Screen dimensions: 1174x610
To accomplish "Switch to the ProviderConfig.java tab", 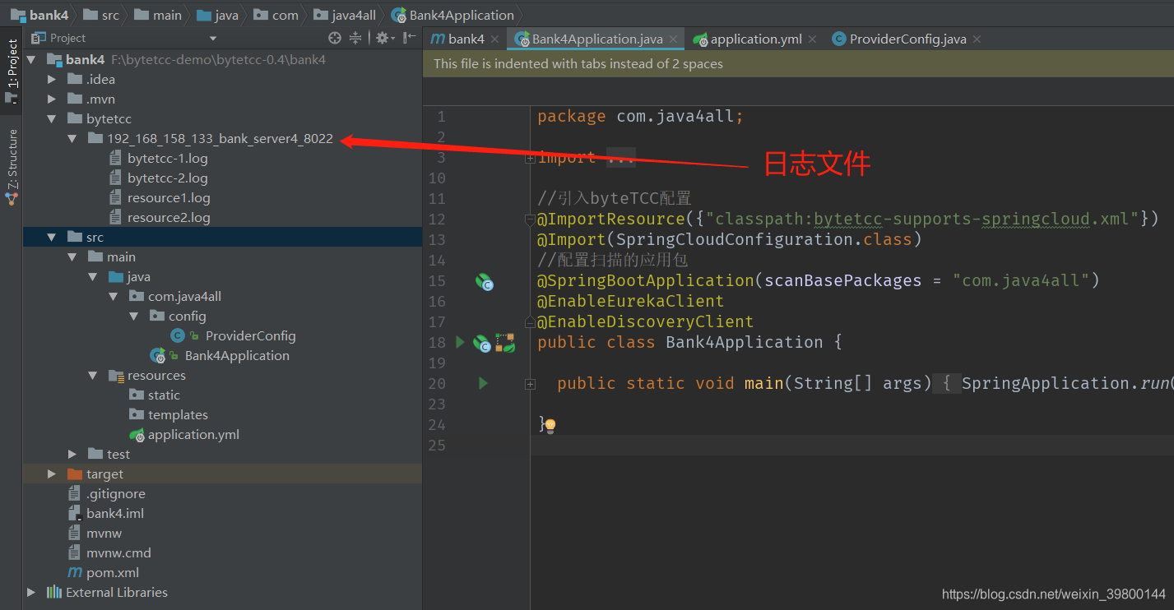I will pyautogui.click(x=907, y=39).
